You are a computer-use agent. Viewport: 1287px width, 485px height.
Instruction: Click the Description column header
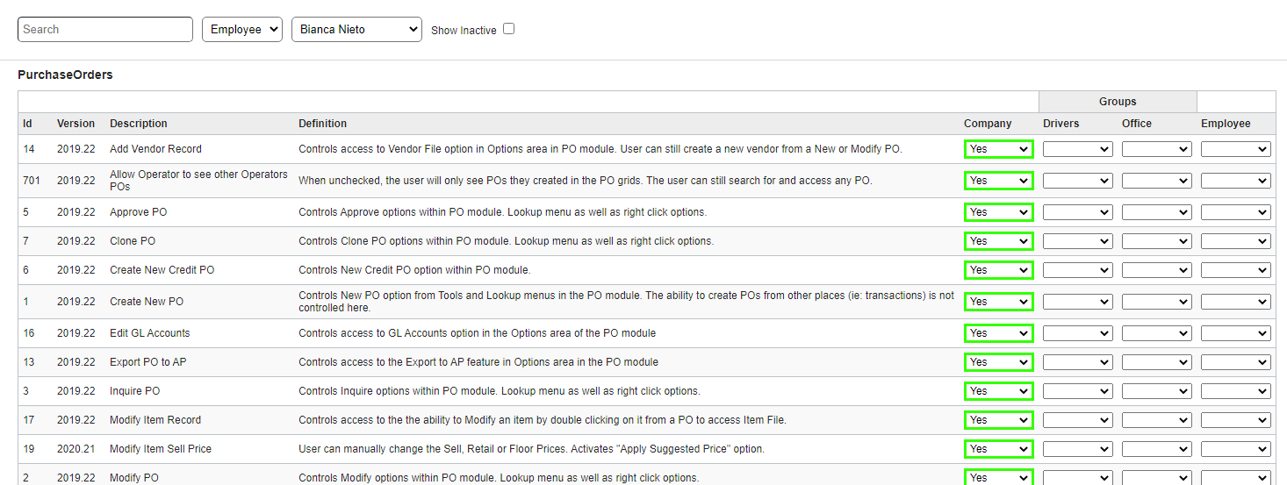point(138,124)
